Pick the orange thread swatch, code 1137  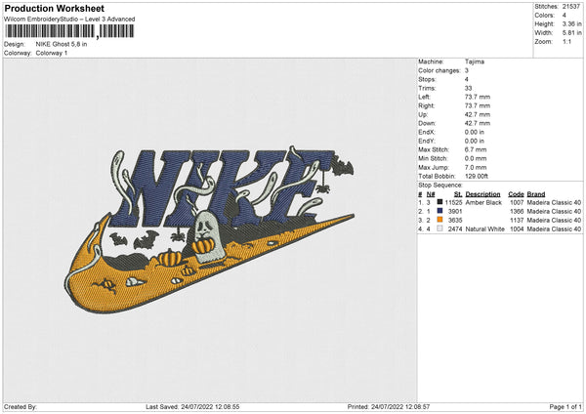[x=439, y=220]
